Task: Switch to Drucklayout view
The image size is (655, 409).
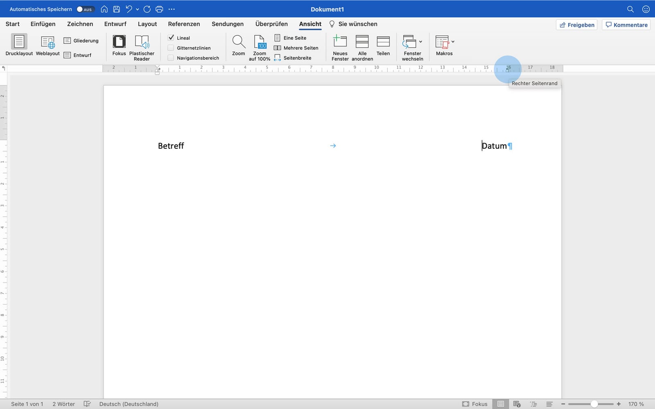Action: 19,45
